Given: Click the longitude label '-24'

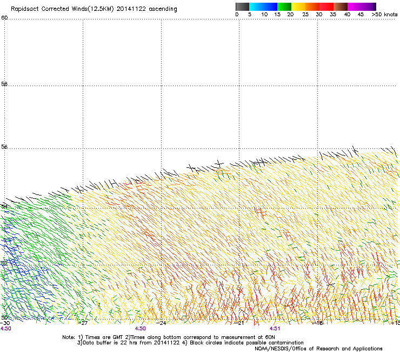Looking at the screenshot, I should 161,323.
